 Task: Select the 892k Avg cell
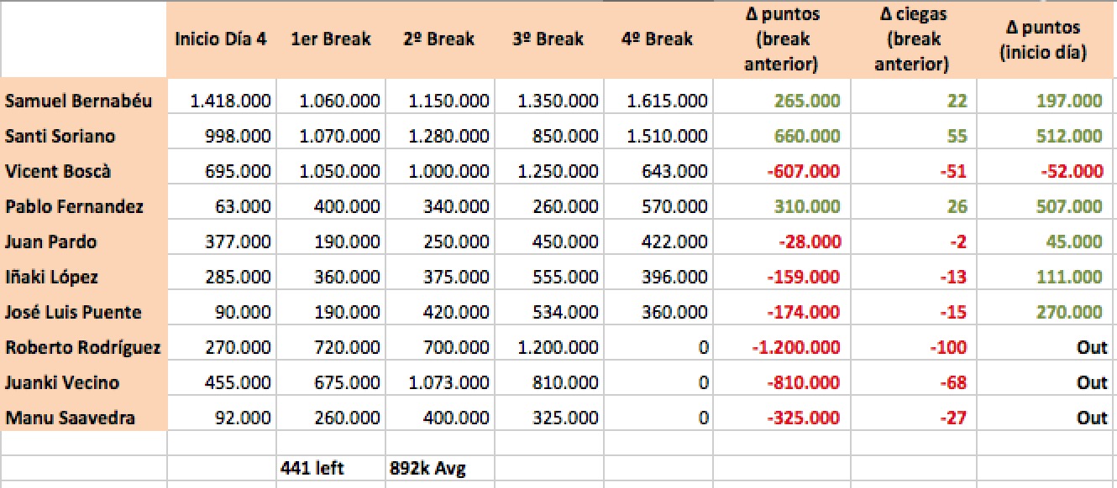pyautogui.click(x=439, y=468)
